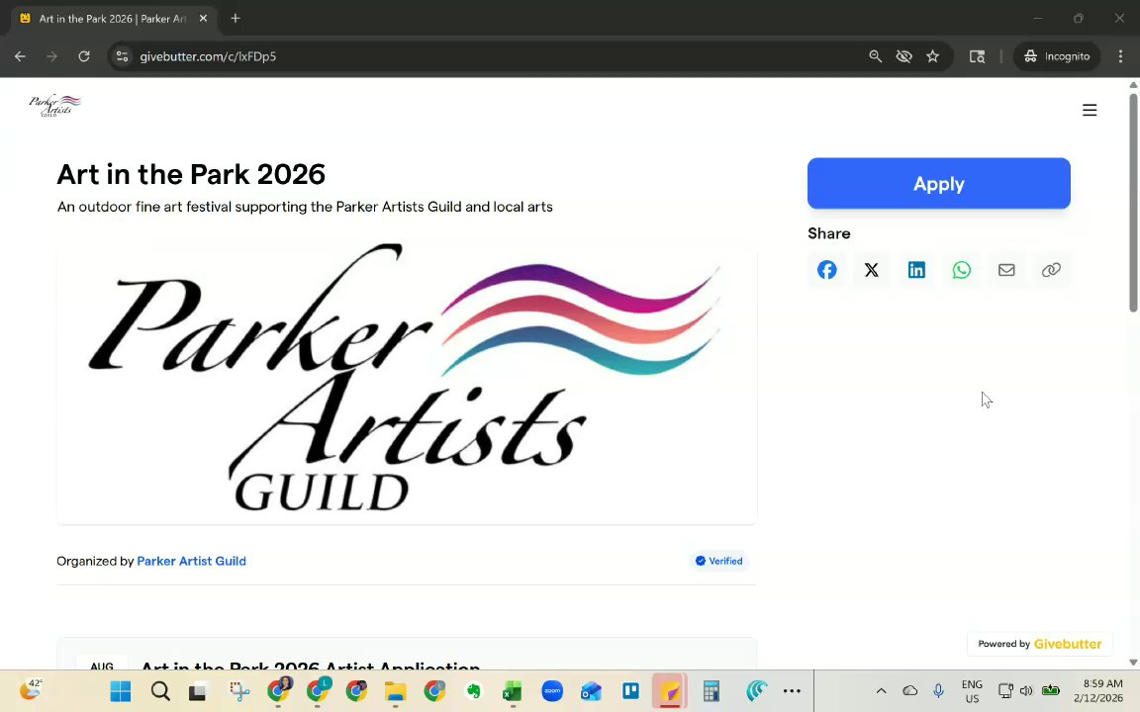Open the Parker Artist Guild organizer link

point(191,562)
